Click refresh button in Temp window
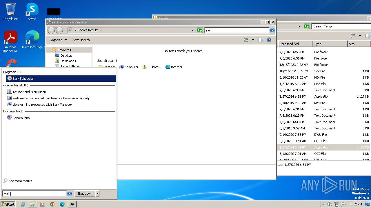The height and width of the screenshot is (208, 371). point(307,26)
